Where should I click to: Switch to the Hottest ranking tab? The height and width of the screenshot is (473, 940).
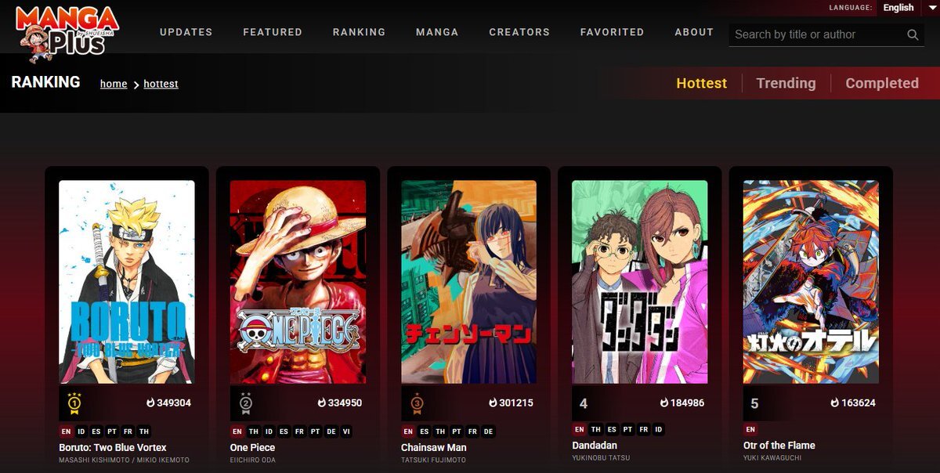tap(702, 83)
